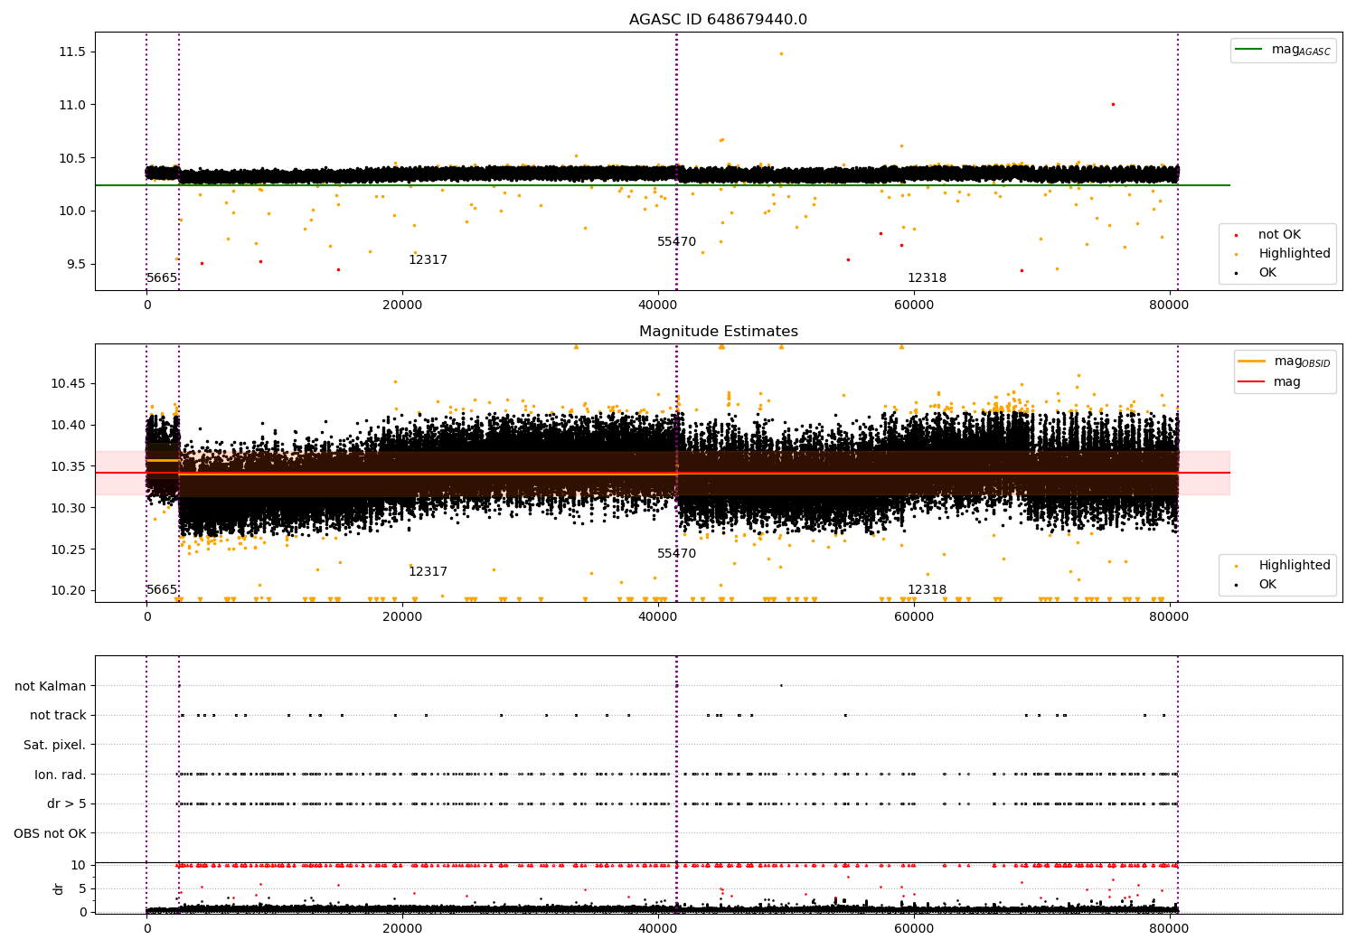1356x949 pixels.
Task: Click the 'not Kalman' row label
Action: point(51,686)
